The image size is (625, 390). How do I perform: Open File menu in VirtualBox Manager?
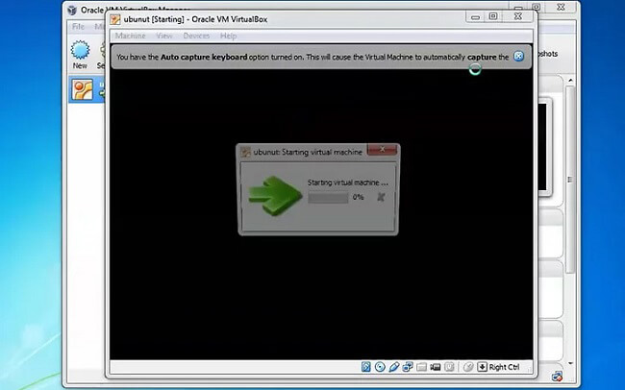[x=78, y=26]
